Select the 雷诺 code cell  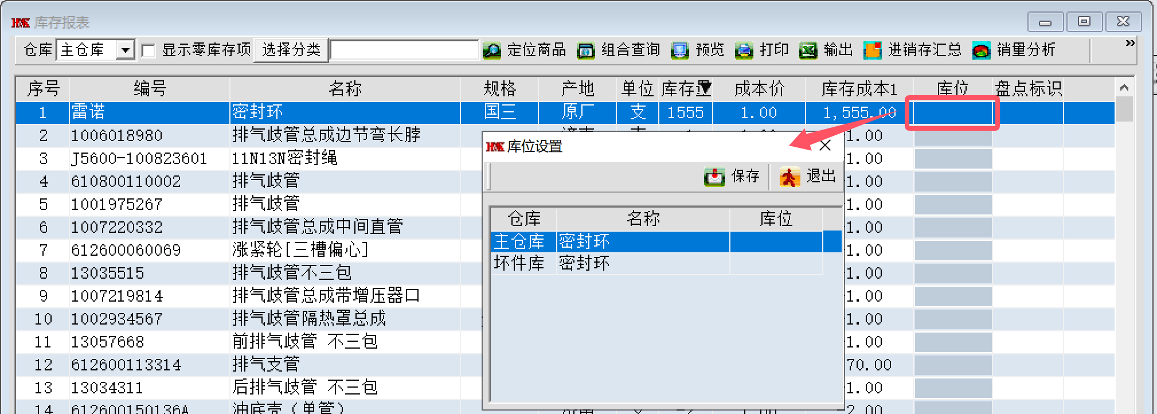150,112
